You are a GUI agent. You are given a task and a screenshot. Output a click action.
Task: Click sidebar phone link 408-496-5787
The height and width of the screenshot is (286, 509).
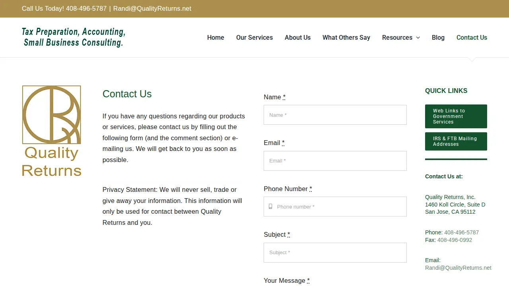coord(461,232)
